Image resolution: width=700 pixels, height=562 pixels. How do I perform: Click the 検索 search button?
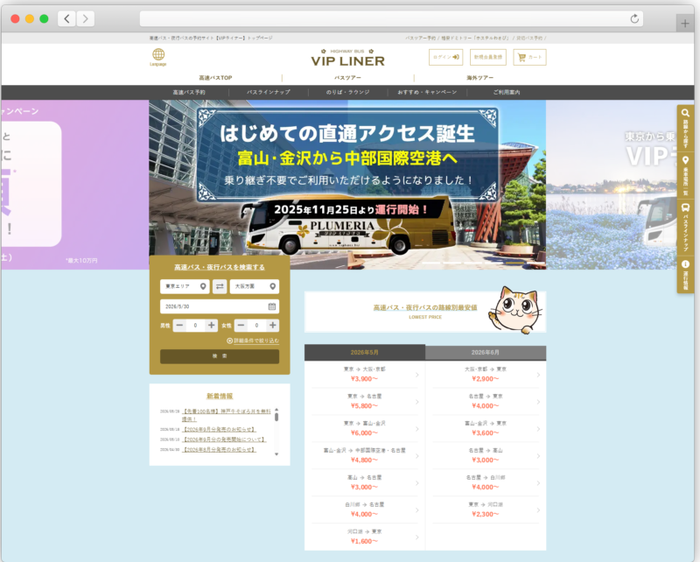click(220, 356)
